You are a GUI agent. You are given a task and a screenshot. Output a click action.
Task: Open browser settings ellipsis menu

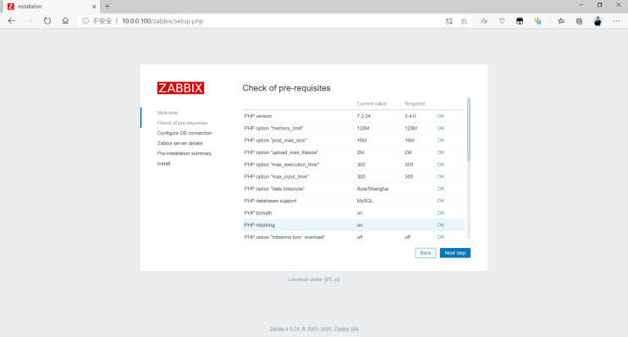(x=616, y=21)
